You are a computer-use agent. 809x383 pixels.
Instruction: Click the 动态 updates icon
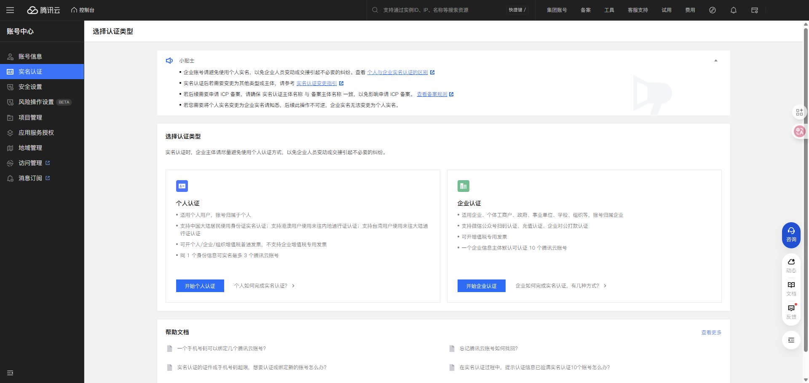(791, 265)
